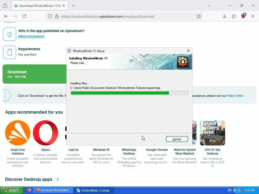Switch to the WindowBlinds 11 Setup taskbar button
Screen dimensions: 259x194
click(94, 190)
